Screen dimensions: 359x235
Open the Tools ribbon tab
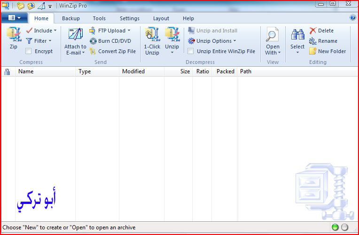click(99, 18)
